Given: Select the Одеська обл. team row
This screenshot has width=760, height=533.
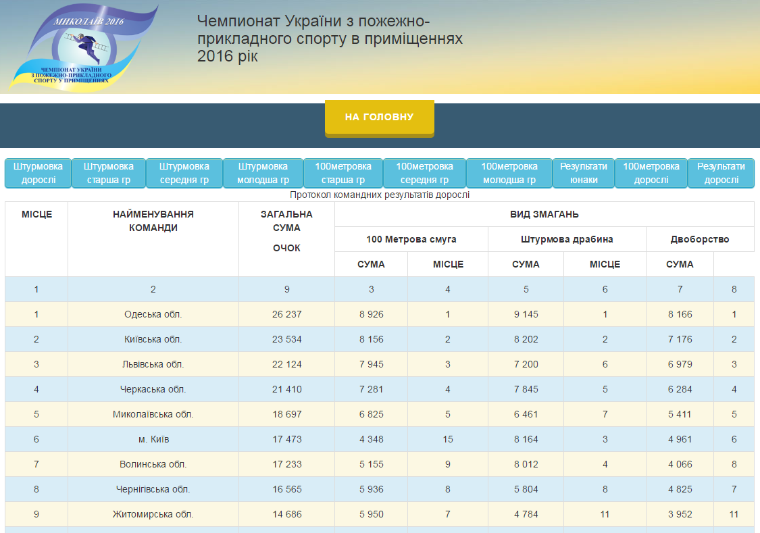Looking at the screenshot, I should (153, 314).
